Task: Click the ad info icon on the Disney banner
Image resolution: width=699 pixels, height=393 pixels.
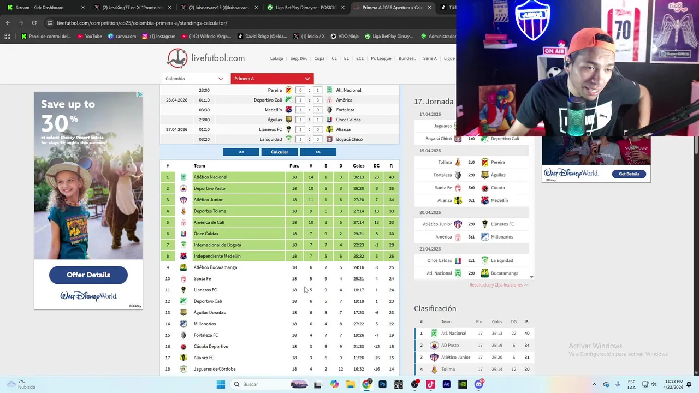Action: pyautogui.click(x=140, y=94)
